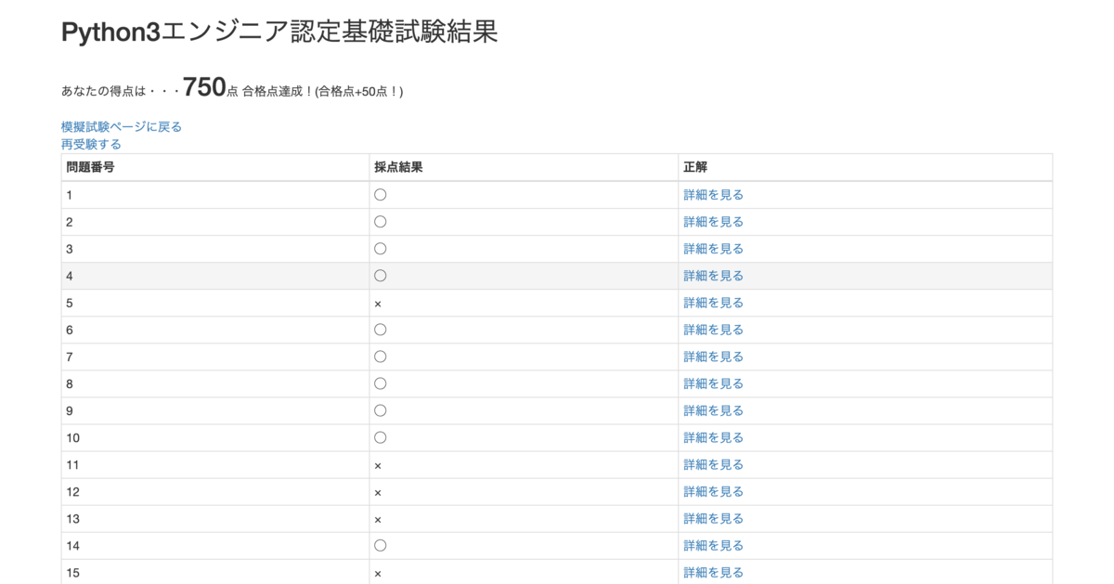Click the ○ result for question 4
The height and width of the screenshot is (584, 1114).
pyautogui.click(x=380, y=276)
